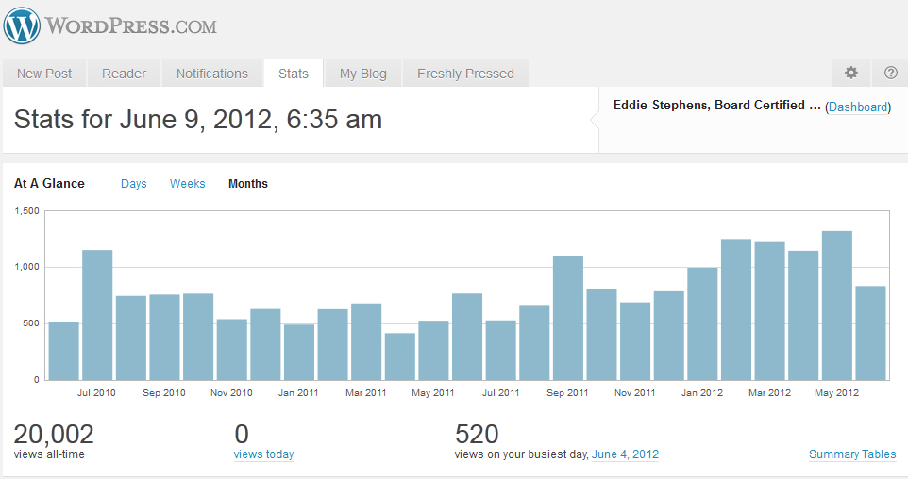Screen dimensions: 908x479
Task: Select the Stats tab
Action: [x=294, y=74]
